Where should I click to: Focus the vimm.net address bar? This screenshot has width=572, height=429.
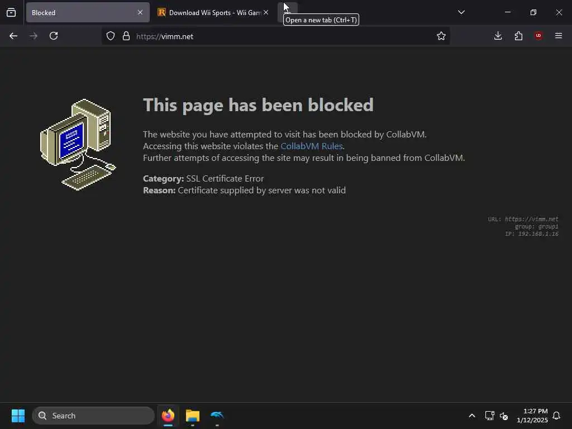(275, 36)
